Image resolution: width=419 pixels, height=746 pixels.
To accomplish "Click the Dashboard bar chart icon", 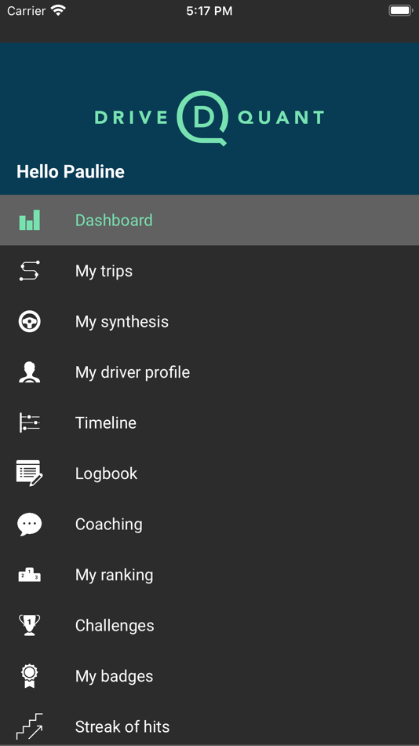I will click(x=30, y=221).
